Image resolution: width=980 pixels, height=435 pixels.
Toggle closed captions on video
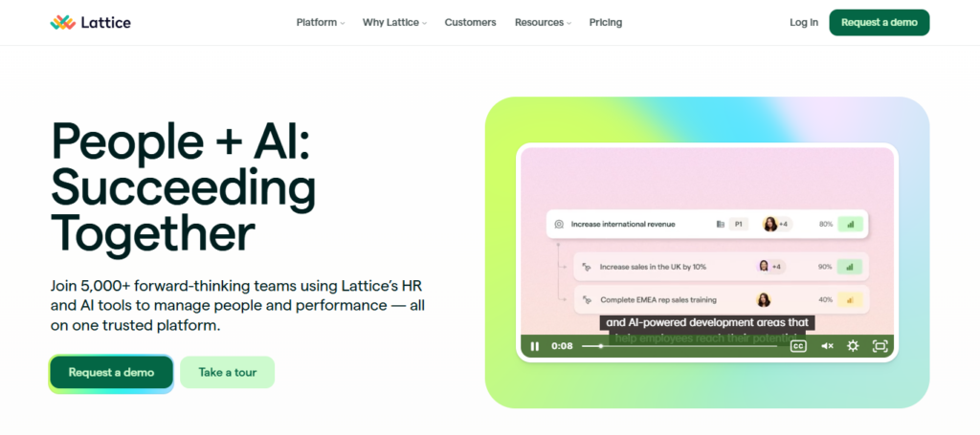click(798, 346)
